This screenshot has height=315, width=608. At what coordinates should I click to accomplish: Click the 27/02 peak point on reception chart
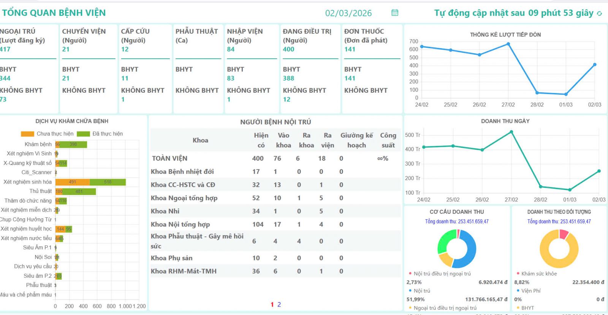(x=508, y=44)
